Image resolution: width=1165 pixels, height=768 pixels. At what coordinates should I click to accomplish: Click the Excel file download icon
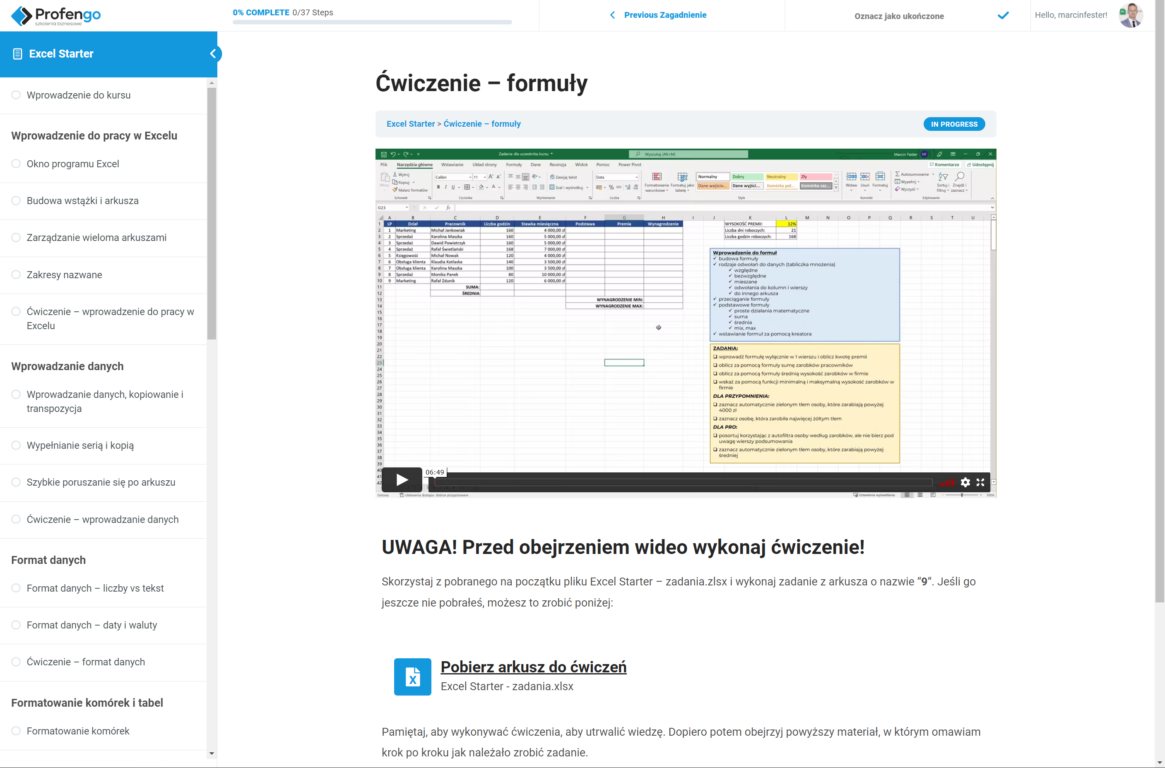pyautogui.click(x=412, y=677)
